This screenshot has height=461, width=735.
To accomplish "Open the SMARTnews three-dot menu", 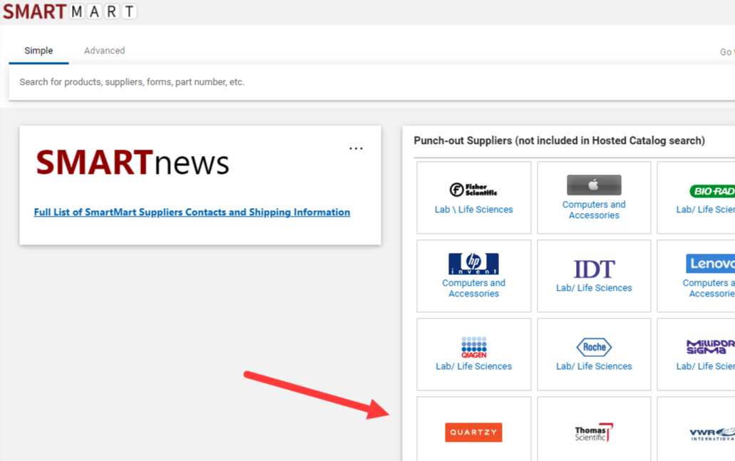I will 356,148.
